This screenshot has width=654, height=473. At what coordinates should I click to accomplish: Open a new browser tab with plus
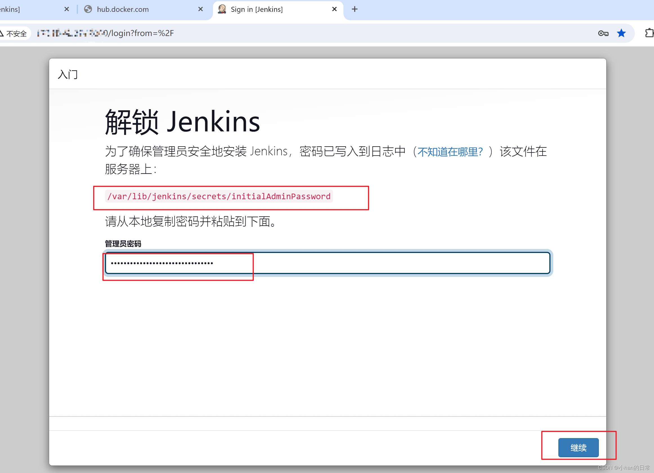355,9
